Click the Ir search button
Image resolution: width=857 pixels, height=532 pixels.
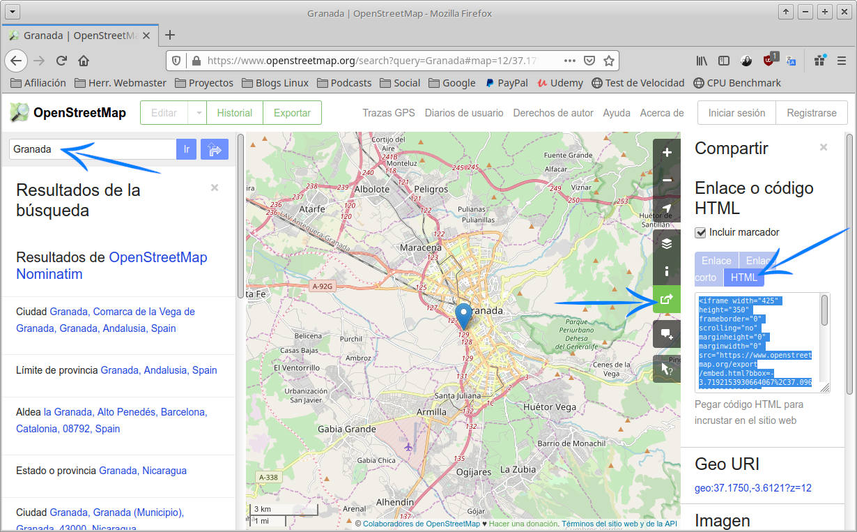[187, 149]
